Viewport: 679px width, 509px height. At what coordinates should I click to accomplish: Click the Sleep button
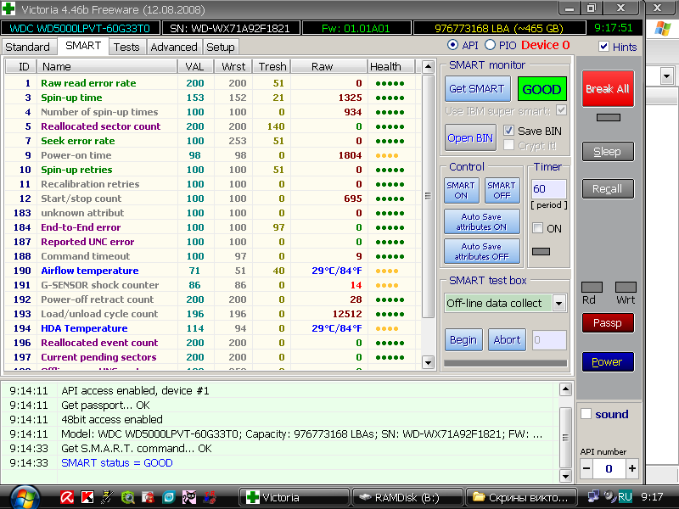click(x=608, y=152)
